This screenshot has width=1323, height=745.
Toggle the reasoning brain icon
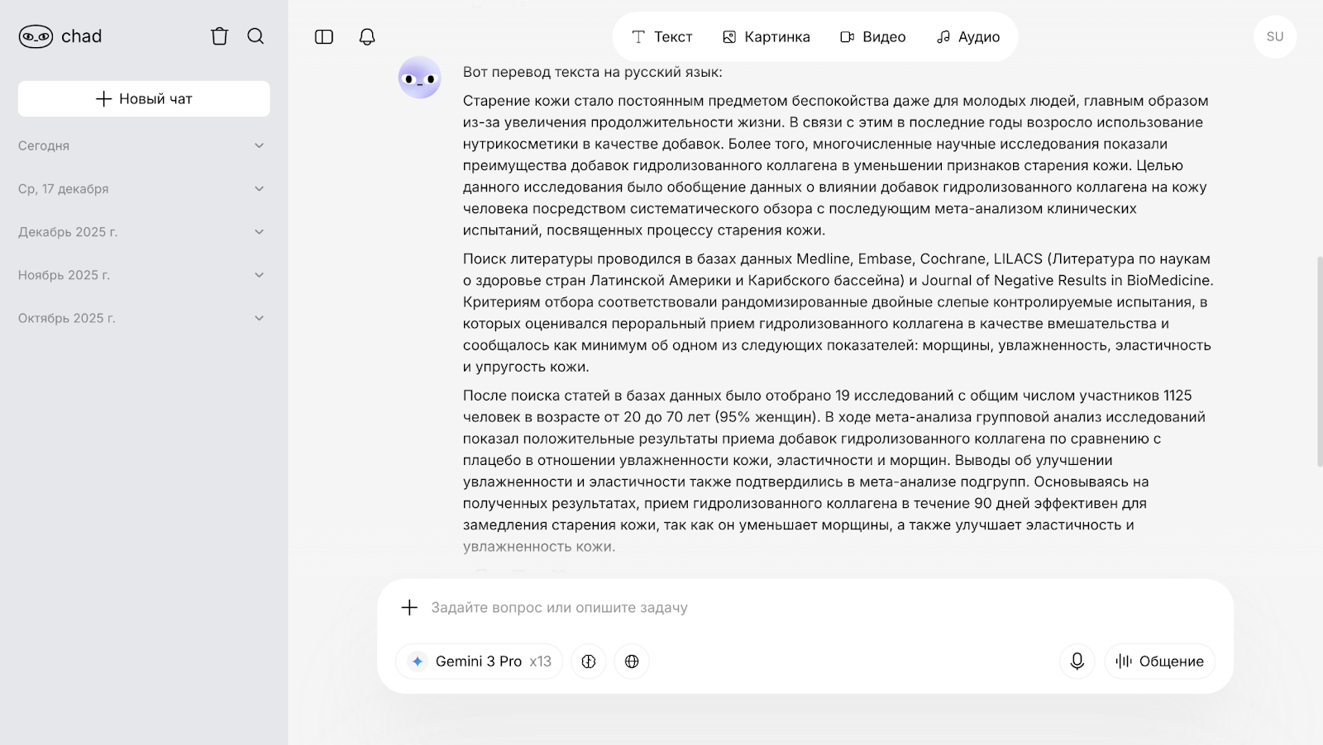(589, 662)
